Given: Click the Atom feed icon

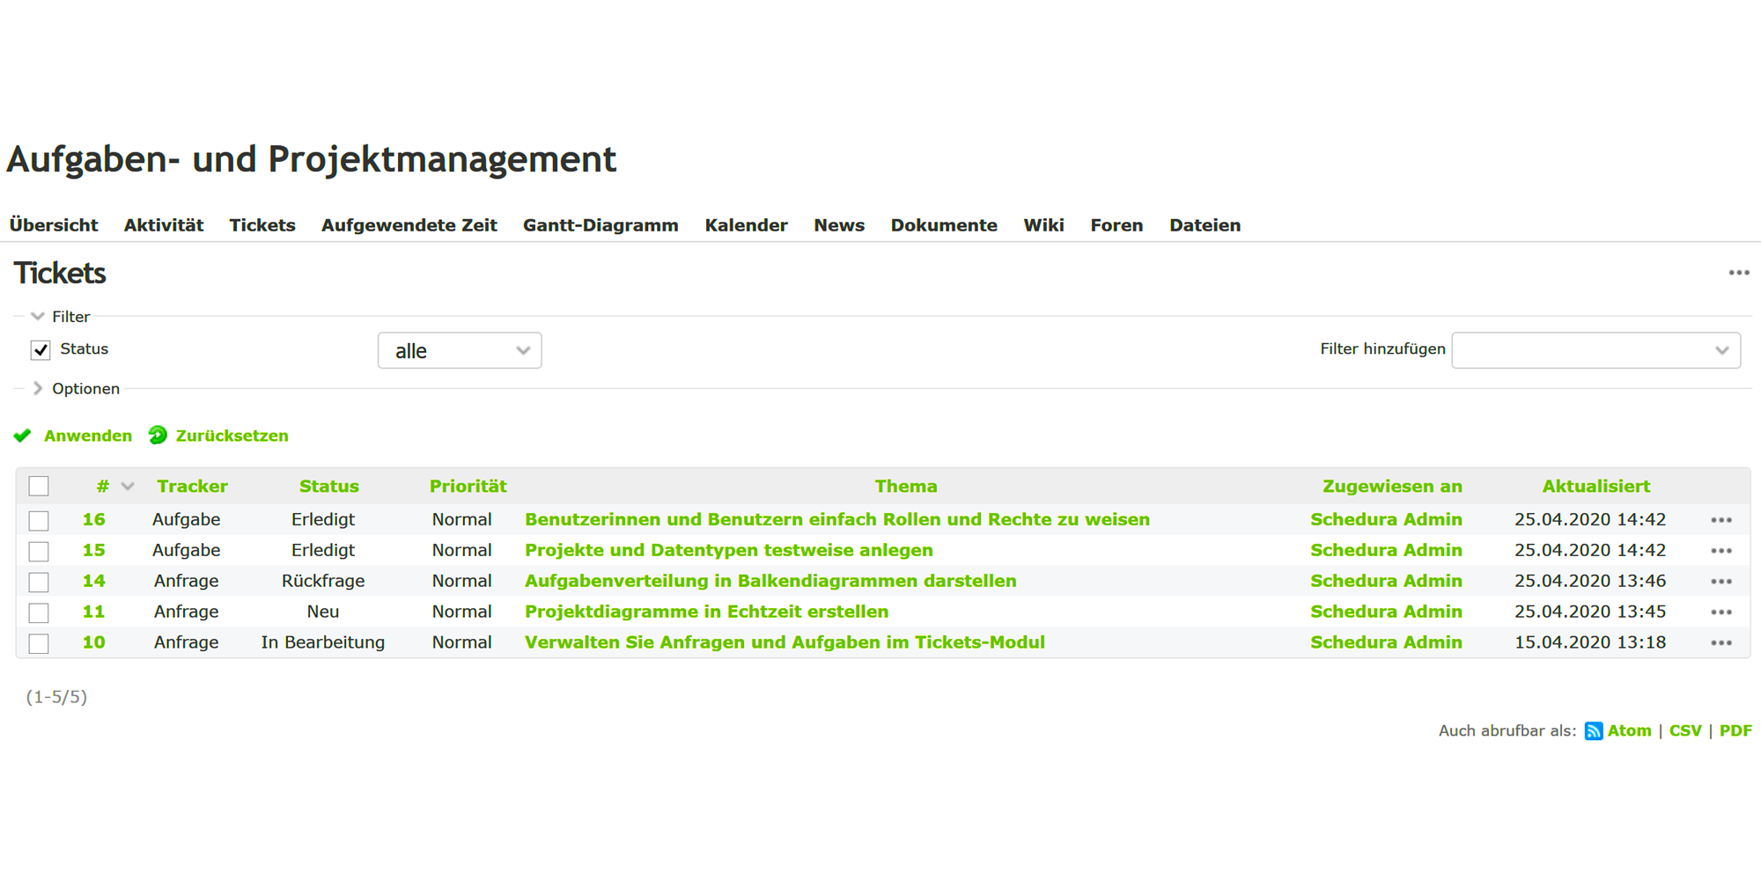Looking at the screenshot, I should [1593, 731].
